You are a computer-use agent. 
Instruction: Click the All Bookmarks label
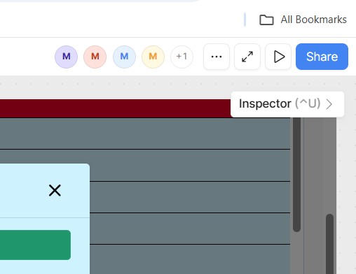tap(313, 20)
